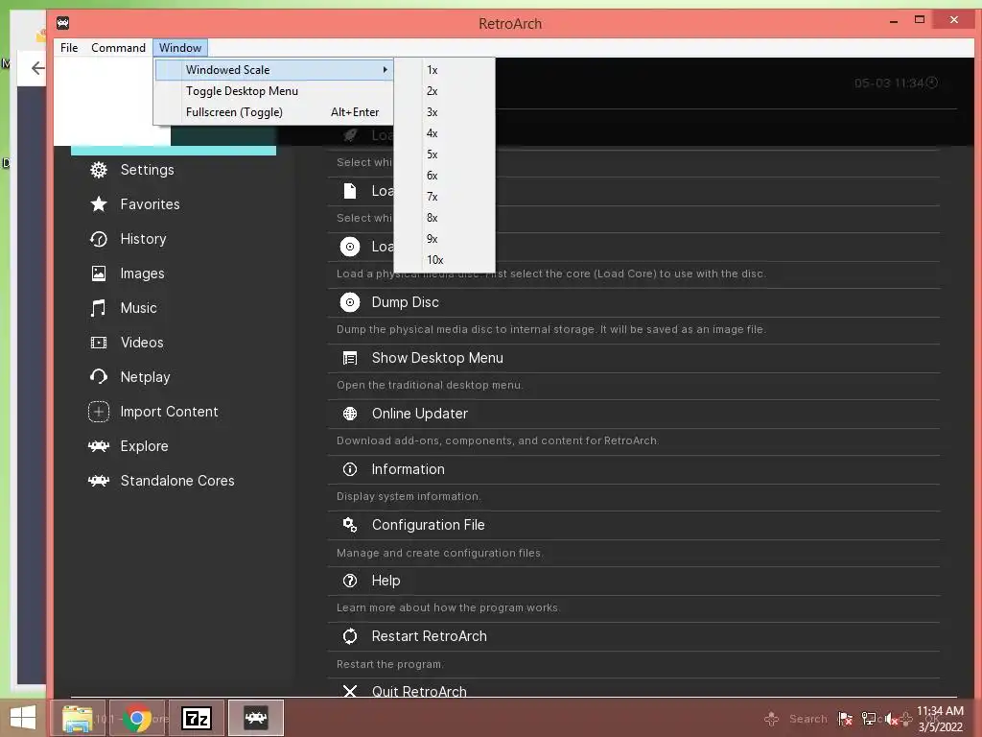982x737 pixels.
Task: Click the Load Disc icon
Action: click(x=350, y=247)
